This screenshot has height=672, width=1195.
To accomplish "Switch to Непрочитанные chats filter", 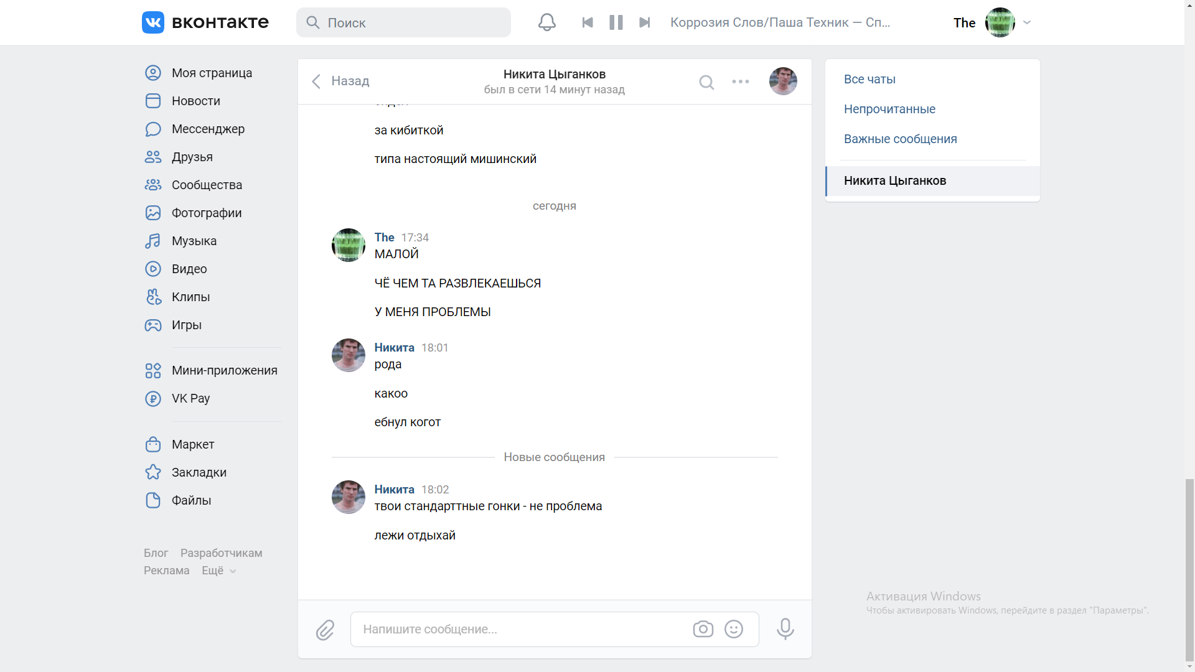I will (889, 109).
